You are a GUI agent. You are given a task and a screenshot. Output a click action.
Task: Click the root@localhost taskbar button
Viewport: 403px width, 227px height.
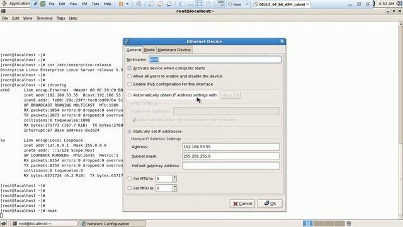pos(44,224)
